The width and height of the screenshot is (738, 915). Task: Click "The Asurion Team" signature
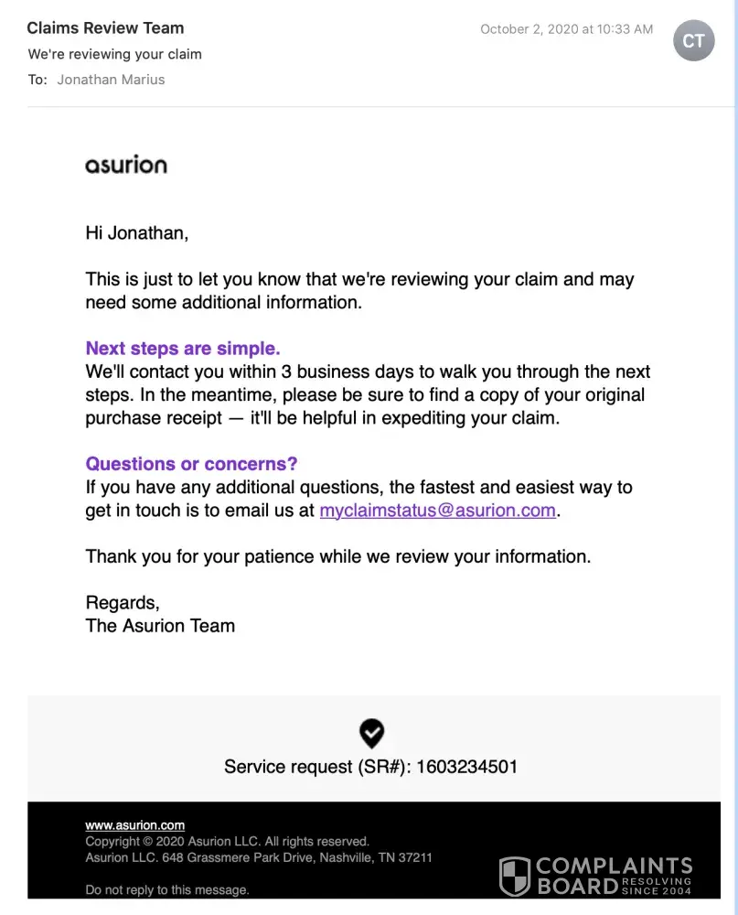160,626
